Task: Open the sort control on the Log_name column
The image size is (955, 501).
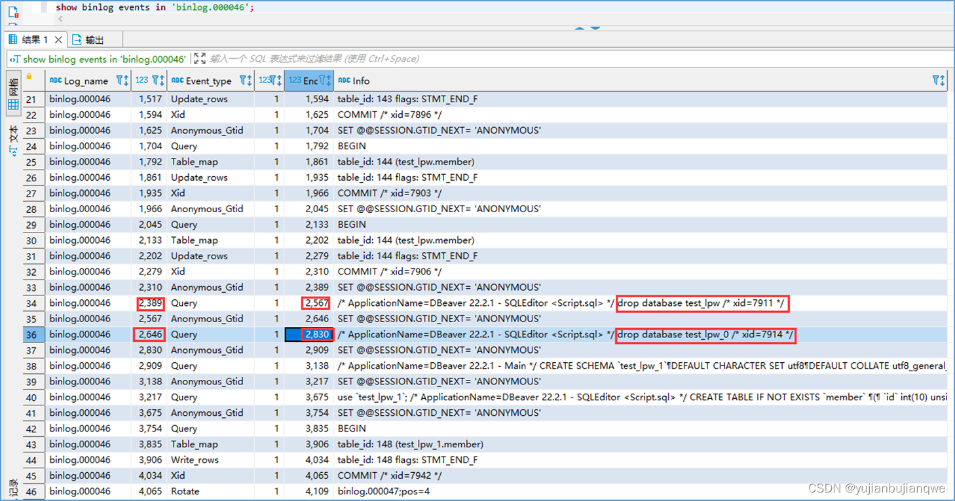Action: coord(124,81)
